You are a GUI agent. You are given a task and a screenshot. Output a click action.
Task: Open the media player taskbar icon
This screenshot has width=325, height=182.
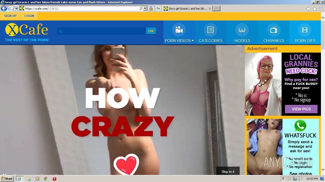[x=37, y=179]
